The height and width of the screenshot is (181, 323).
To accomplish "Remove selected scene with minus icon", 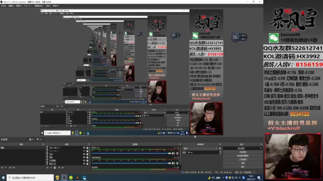I will [x=6, y=168].
